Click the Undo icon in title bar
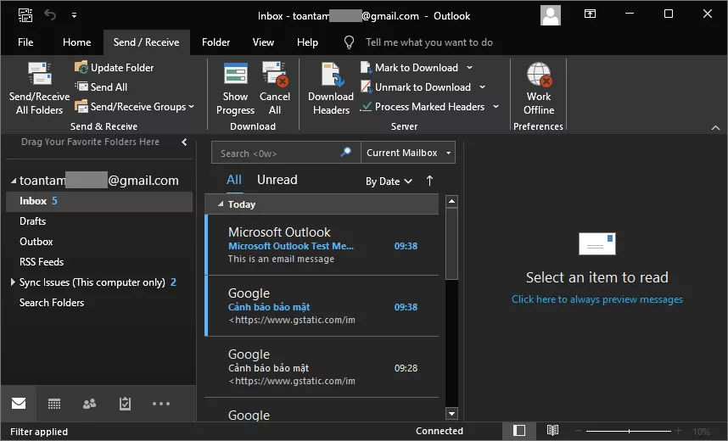Screen dimensions: 728x441 [x=50, y=15]
